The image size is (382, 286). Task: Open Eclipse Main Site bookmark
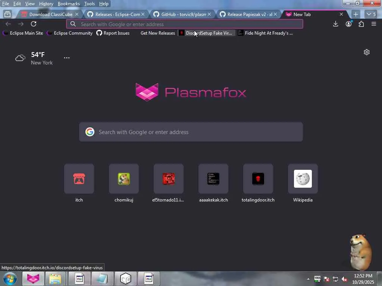pos(23,33)
